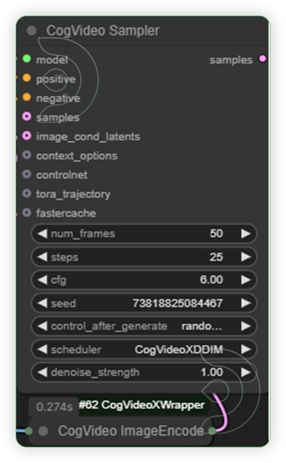Click the samples output socket
Image resolution: width=286 pixels, height=463 pixels.
pyautogui.click(x=262, y=59)
